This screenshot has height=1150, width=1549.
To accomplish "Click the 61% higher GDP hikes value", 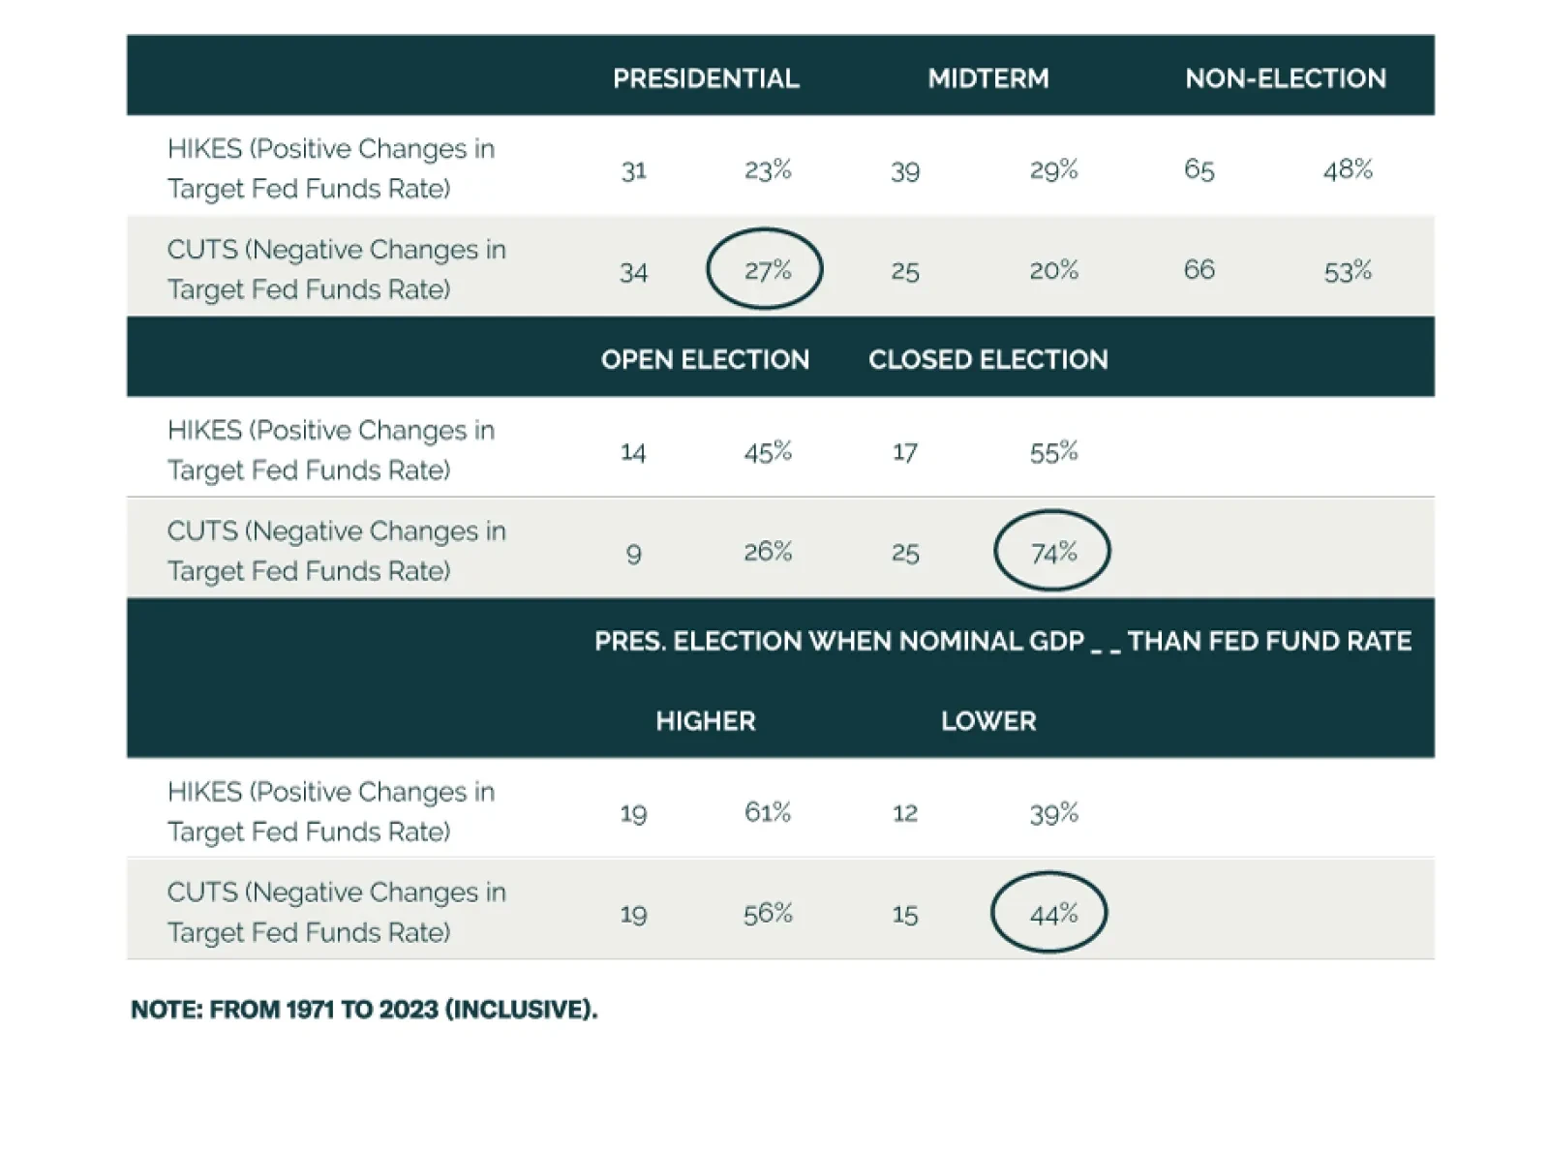I will coord(767,812).
